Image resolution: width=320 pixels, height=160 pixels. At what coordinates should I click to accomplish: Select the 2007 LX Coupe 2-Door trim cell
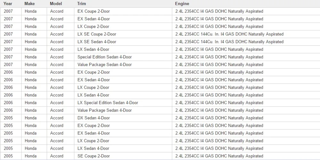[x=123, y=27]
